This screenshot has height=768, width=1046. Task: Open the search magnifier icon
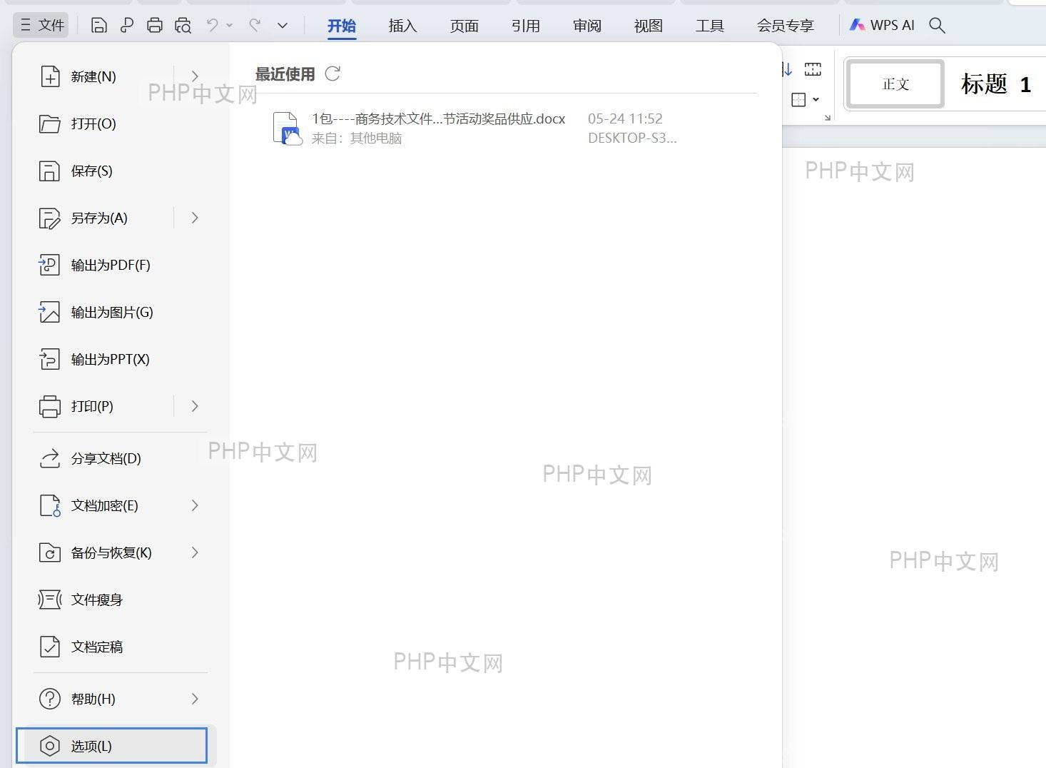click(x=938, y=26)
